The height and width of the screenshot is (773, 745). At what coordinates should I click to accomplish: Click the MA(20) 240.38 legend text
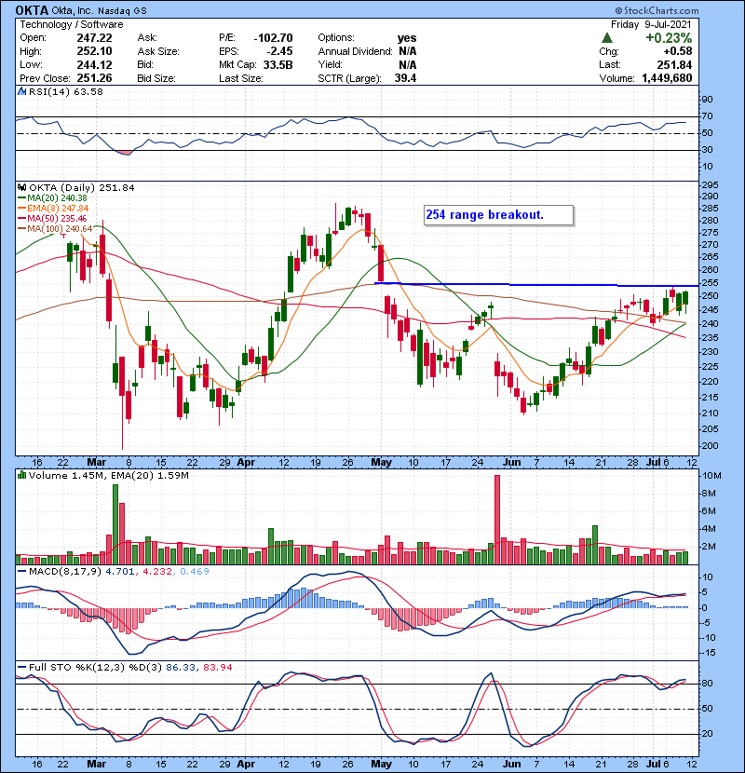57,198
